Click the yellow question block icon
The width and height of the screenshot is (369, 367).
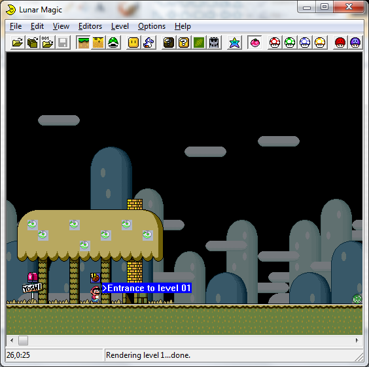(184, 43)
